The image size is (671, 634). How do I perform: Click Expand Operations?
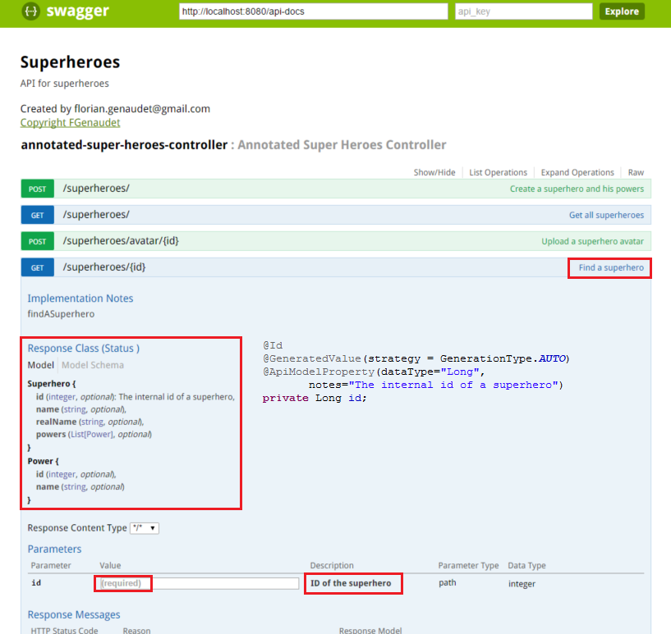577,172
